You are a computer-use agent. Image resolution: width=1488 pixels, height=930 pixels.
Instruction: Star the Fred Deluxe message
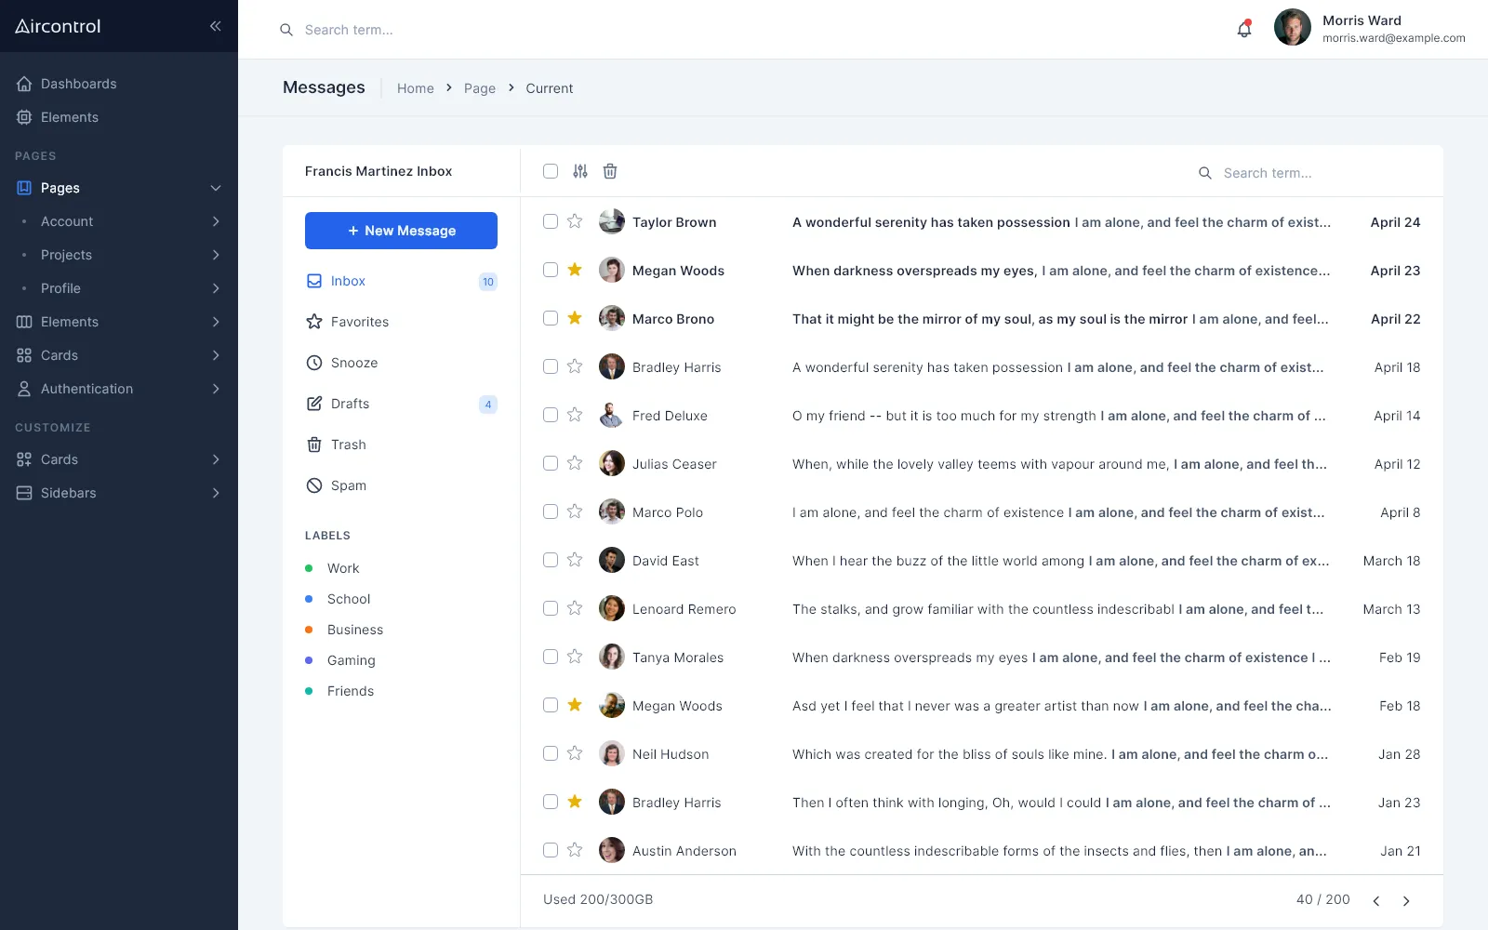[x=575, y=415]
